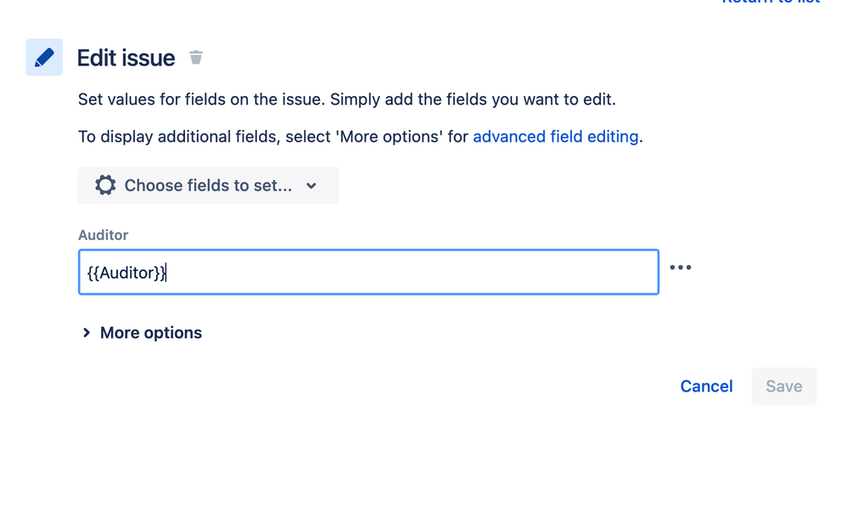Click the Edit issue heading

tap(126, 58)
